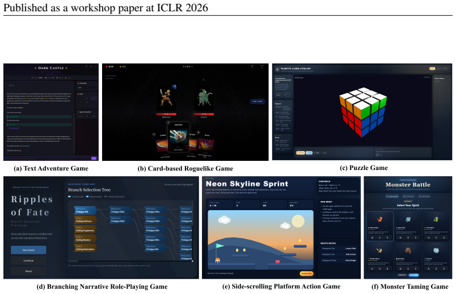This screenshot has height=294, width=456.
Task: Click the command input field in Dark Castle
Action: tap(48, 159)
